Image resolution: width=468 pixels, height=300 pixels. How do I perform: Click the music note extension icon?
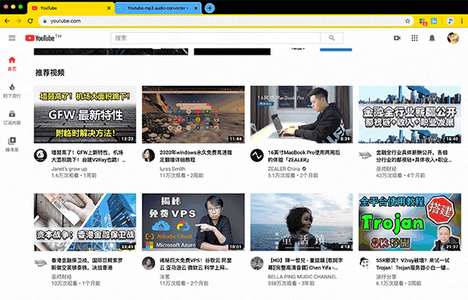tap(450, 21)
